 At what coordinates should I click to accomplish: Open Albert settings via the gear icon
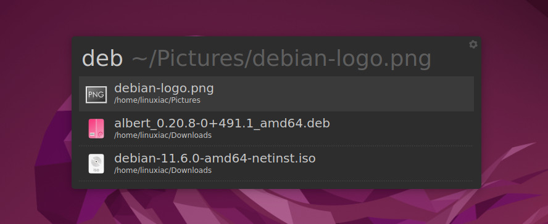pos(473,44)
